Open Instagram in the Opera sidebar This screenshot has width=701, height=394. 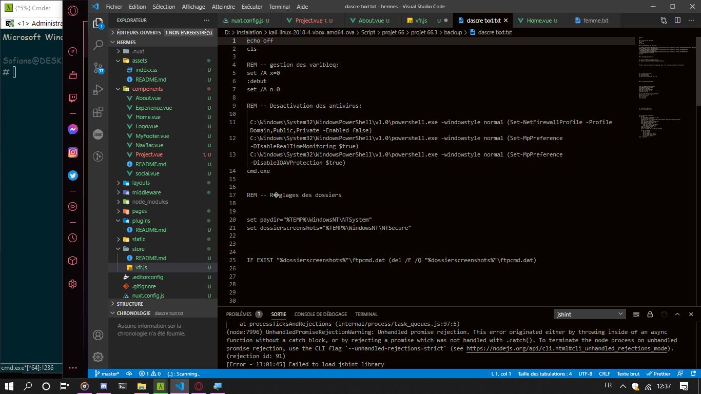[x=73, y=152]
